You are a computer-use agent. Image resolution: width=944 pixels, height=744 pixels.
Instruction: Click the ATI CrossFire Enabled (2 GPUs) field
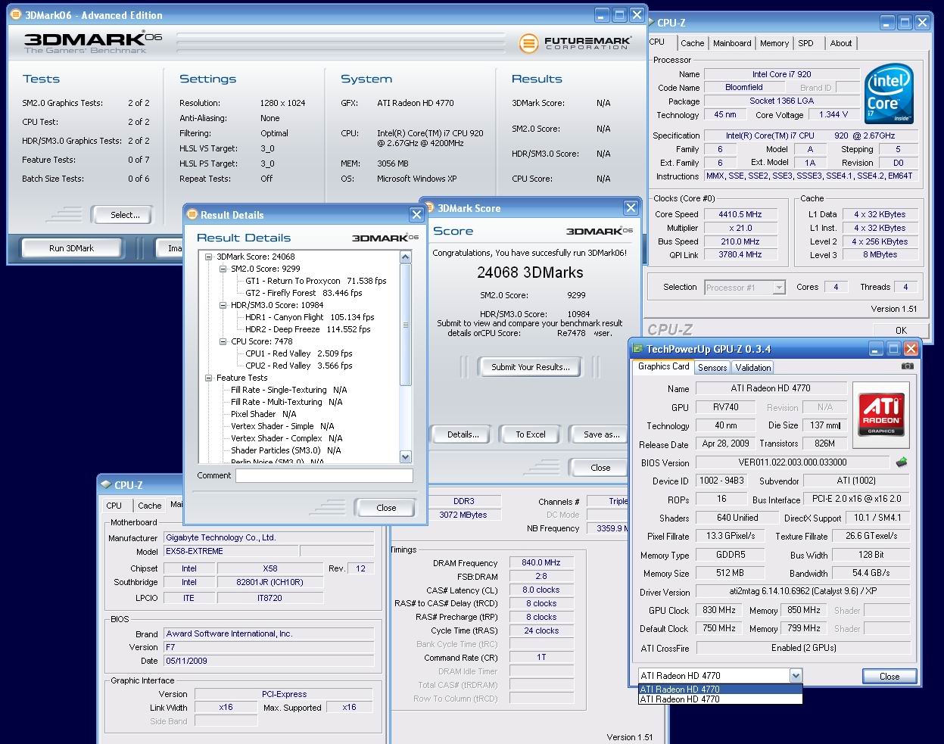802,648
